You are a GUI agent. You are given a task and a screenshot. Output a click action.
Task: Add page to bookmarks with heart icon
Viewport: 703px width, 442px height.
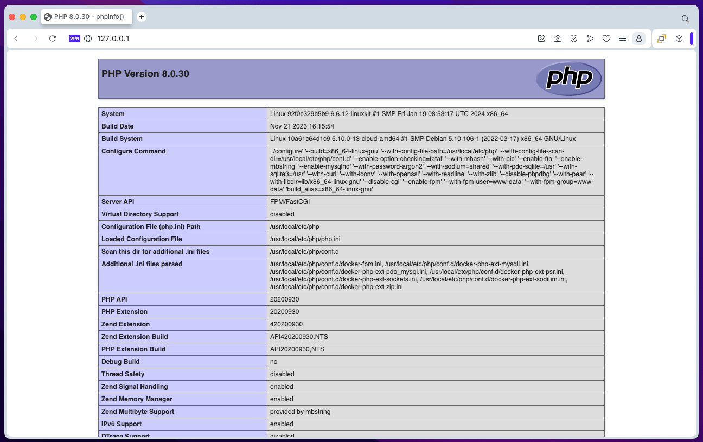pyautogui.click(x=606, y=39)
